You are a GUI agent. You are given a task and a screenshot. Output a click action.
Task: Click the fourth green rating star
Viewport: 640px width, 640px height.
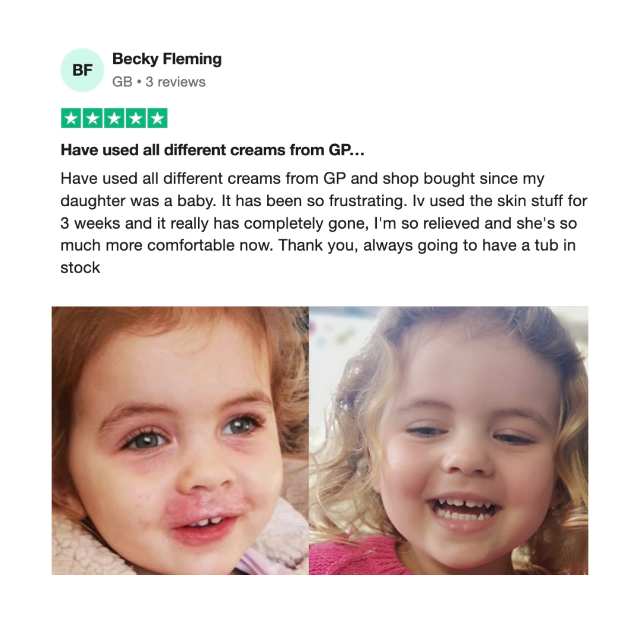click(x=136, y=119)
